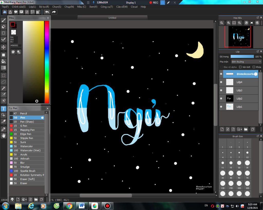Select the Brush tool in the left toolbar
The image size is (263, 210).
coord(4,20)
